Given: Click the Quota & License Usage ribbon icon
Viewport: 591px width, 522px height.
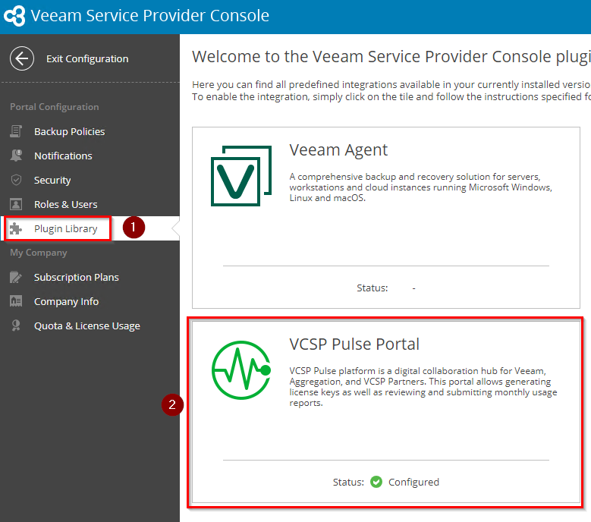Looking at the screenshot, I should [16, 325].
